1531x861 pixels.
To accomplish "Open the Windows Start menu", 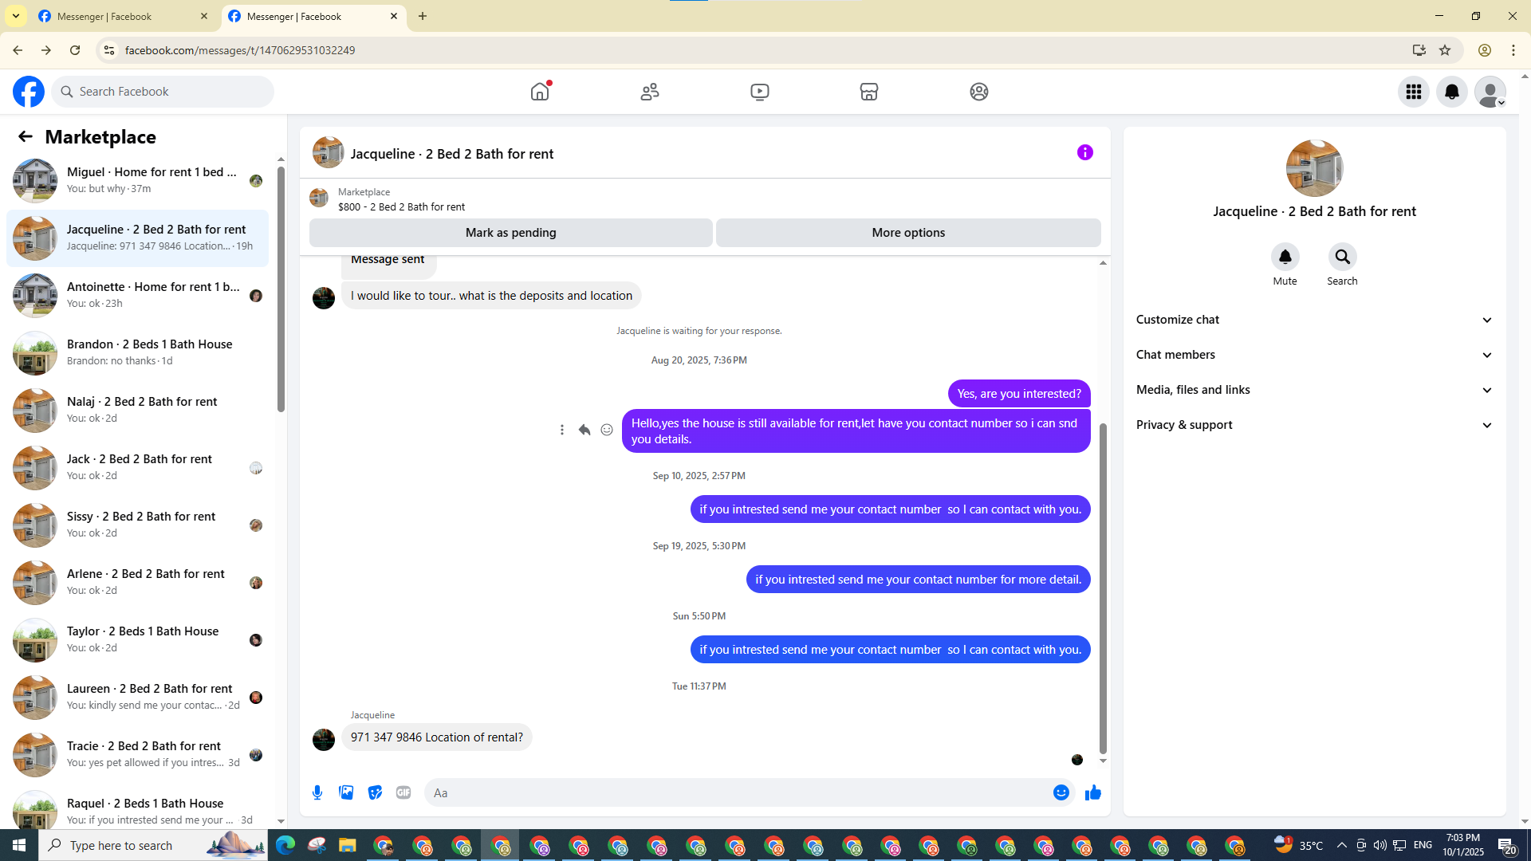I will tap(19, 845).
